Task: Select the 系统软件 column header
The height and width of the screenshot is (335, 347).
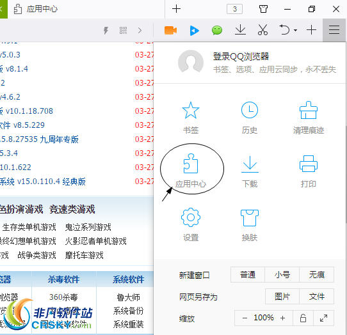Action: pos(128,279)
